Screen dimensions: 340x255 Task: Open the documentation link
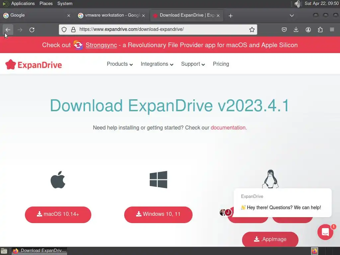click(228, 128)
